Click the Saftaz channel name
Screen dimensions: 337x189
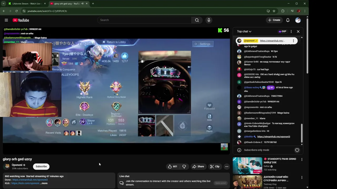point(267,166)
